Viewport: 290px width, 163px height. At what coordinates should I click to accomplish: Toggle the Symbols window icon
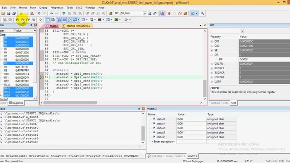tap(58, 20)
